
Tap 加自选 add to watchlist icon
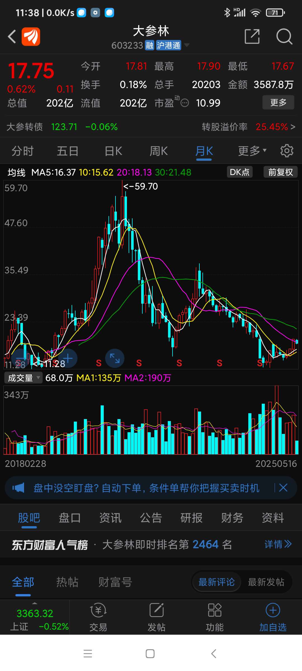click(273, 617)
